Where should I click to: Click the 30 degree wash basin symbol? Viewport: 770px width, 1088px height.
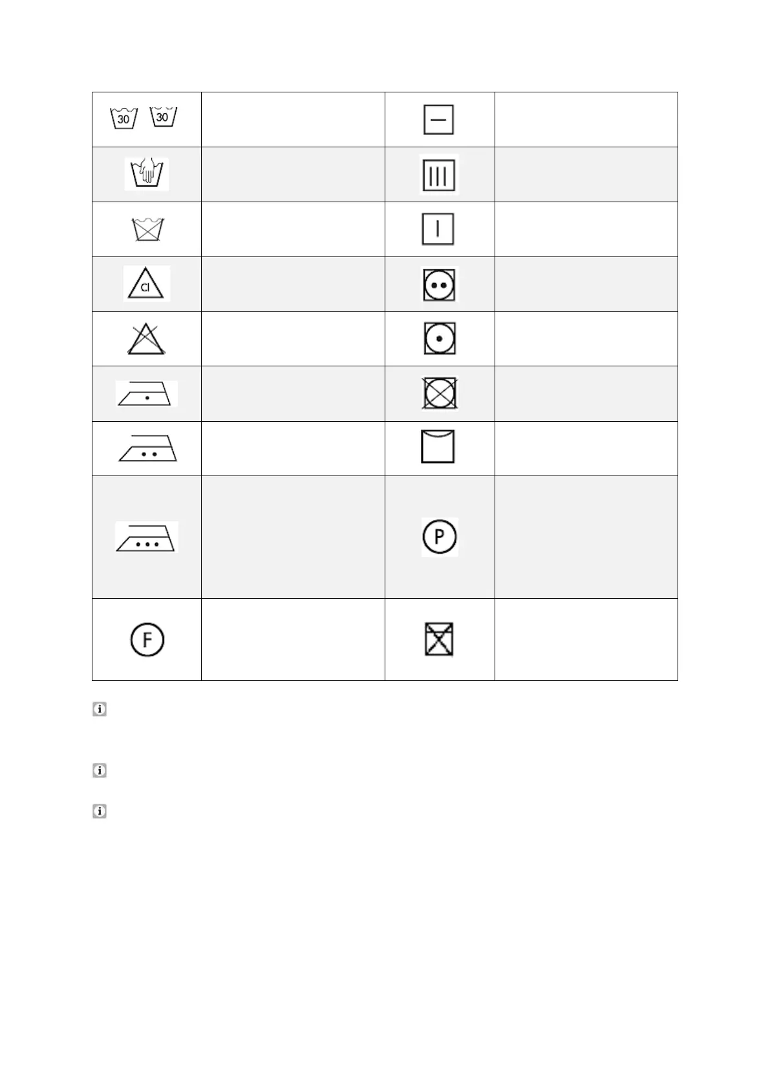click(x=124, y=118)
